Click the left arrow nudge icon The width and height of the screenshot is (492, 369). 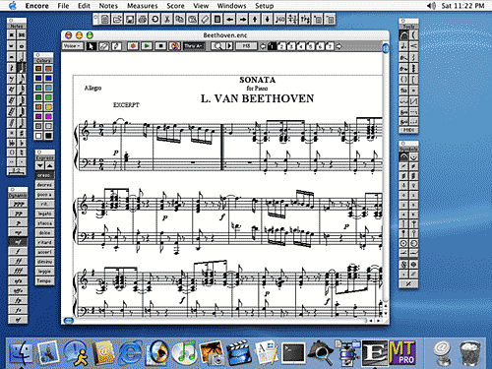click(x=230, y=20)
